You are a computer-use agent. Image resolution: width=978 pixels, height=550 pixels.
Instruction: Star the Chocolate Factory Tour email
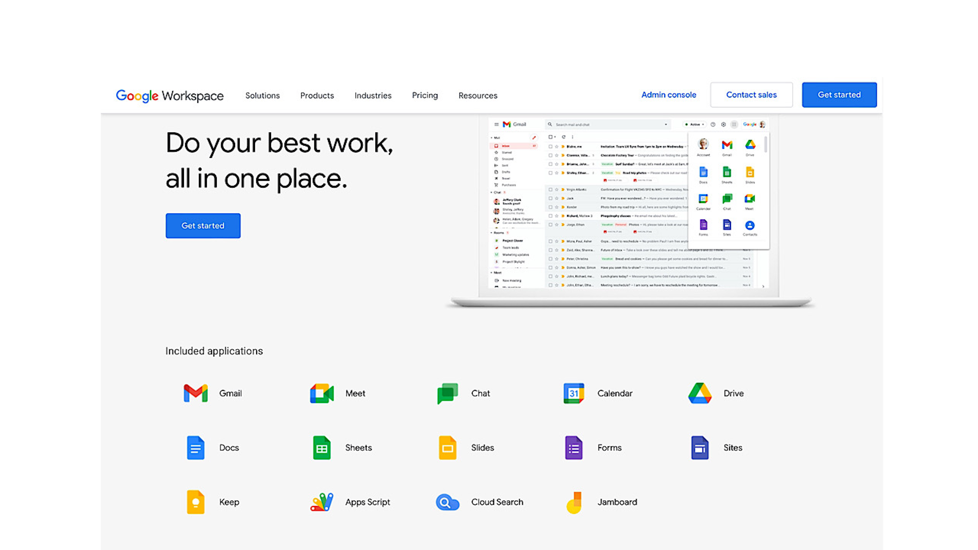click(x=556, y=155)
